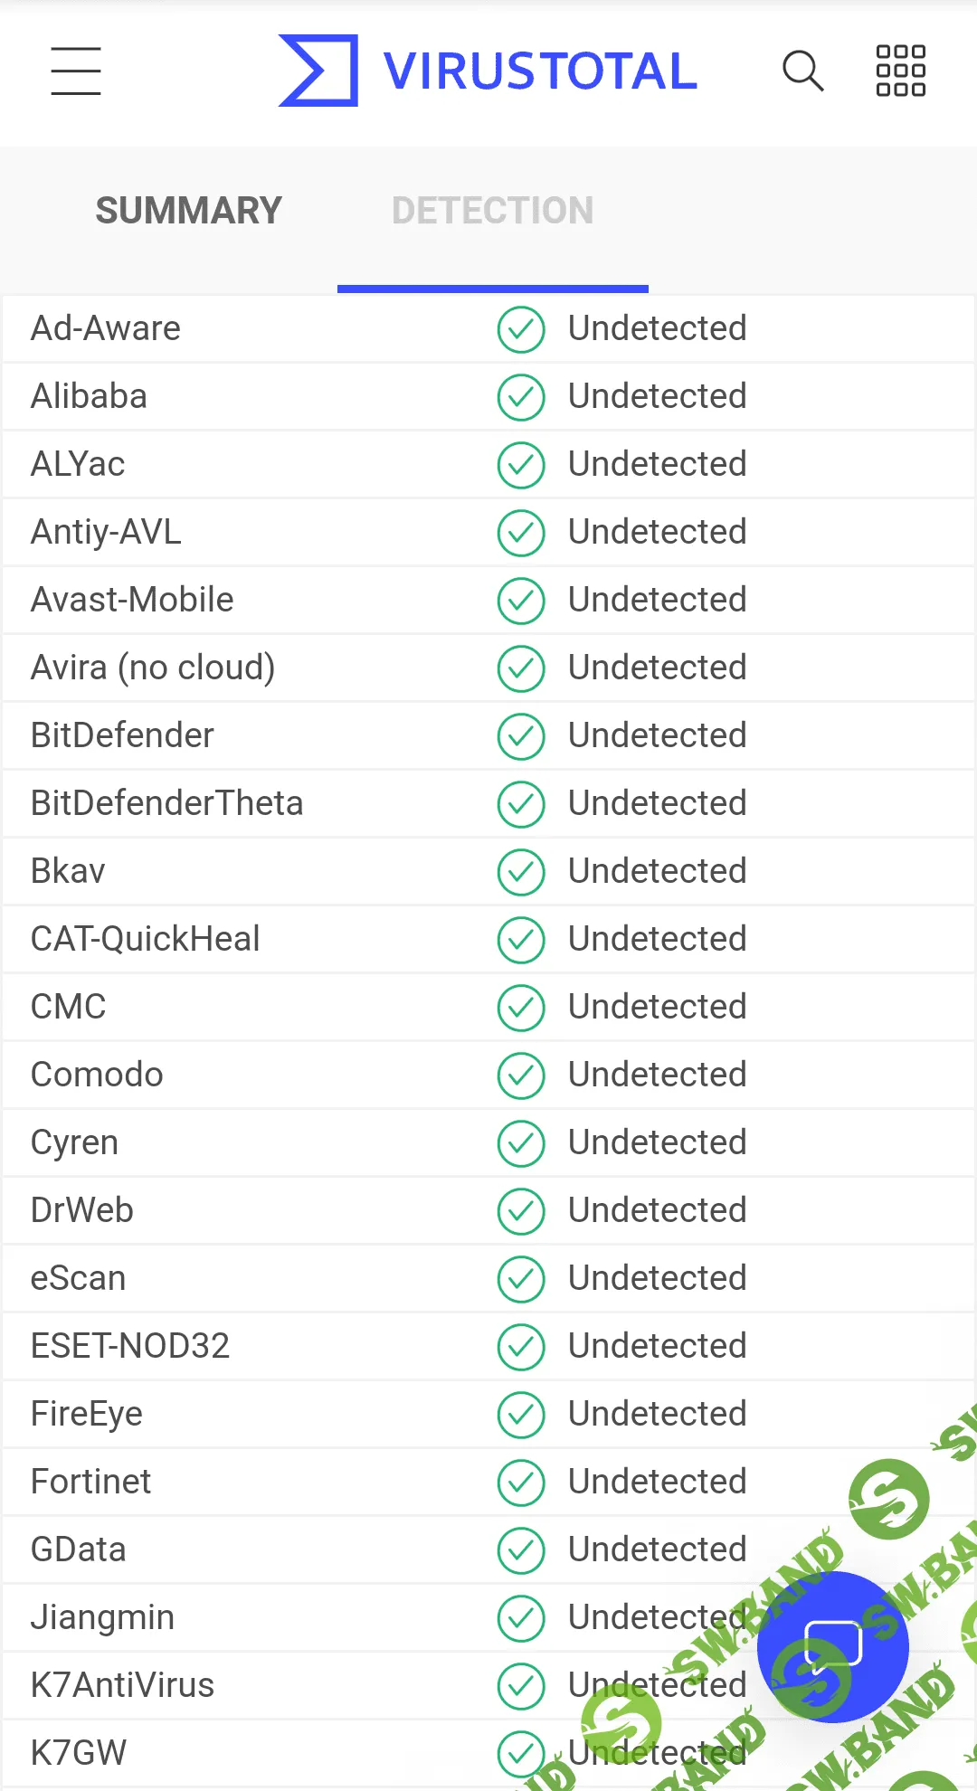
Task: Click the green check icon for BitDefender
Action: (x=521, y=736)
